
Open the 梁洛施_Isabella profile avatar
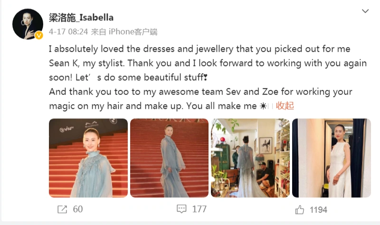pyautogui.click(x=28, y=24)
